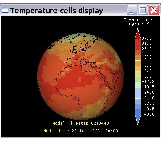
Task: Click the Model Date 22-Jul-1823 label
Action: point(80,131)
